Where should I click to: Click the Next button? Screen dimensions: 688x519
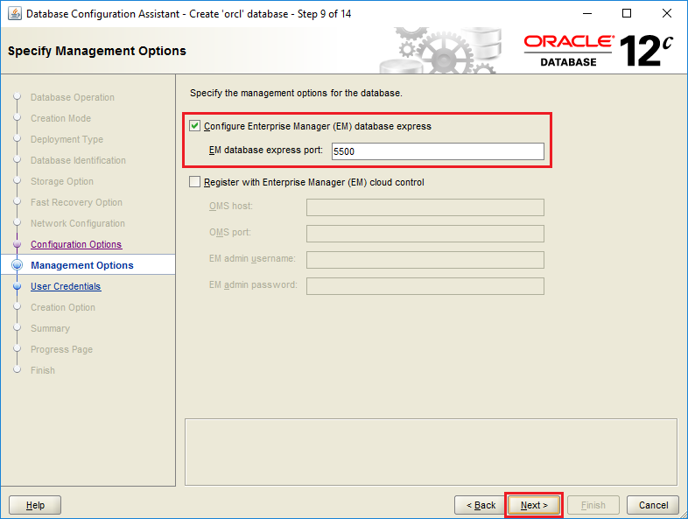pyautogui.click(x=534, y=505)
